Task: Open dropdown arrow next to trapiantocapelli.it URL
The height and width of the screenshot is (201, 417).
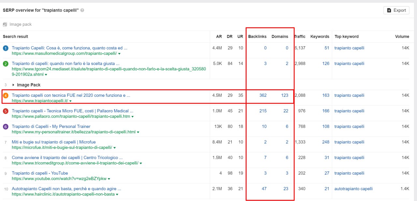Action: pyautogui.click(x=70, y=101)
